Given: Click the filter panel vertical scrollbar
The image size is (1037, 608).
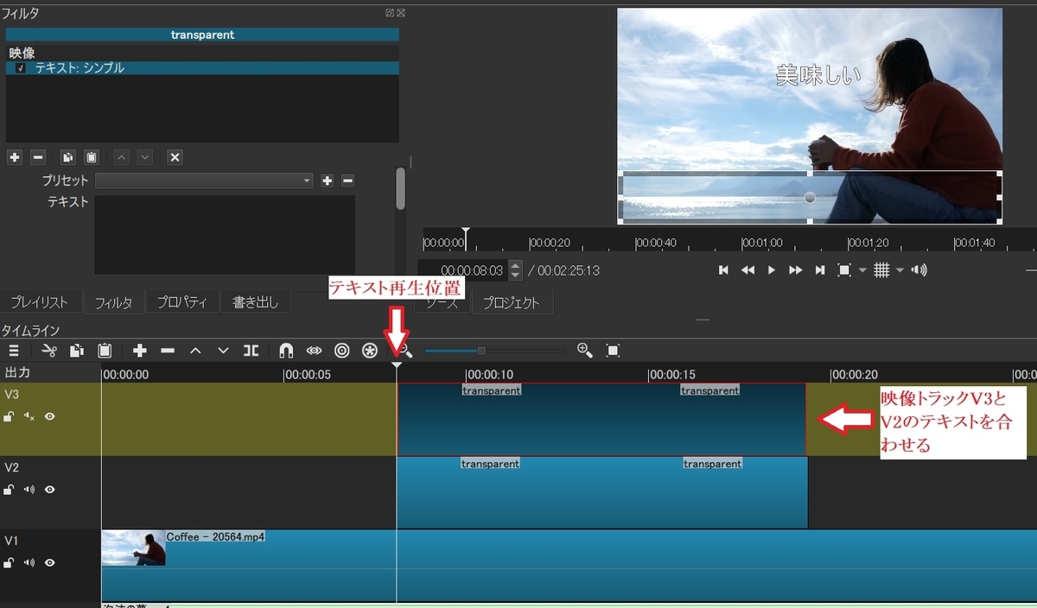Looking at the screenshot, I should [400, 188].
